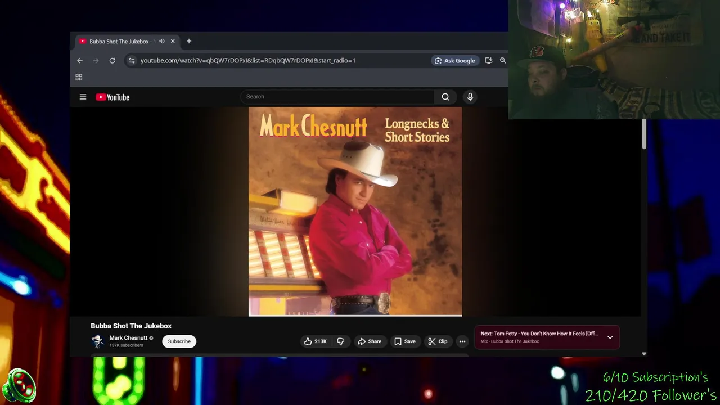The width and height of the screenshot is (720, 405).
Task: Focus the YouTube Search field
Action: 337,97
